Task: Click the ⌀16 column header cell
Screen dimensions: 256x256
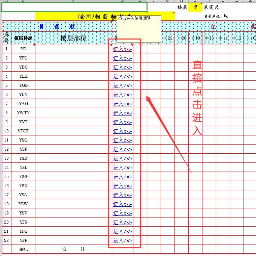Action: 209,38
